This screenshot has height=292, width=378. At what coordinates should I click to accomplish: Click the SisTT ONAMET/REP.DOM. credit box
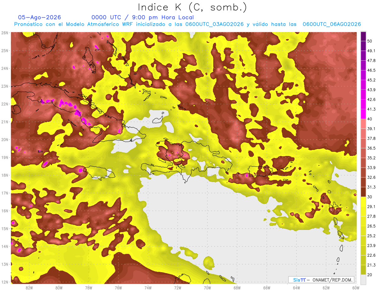coord(321,280)
